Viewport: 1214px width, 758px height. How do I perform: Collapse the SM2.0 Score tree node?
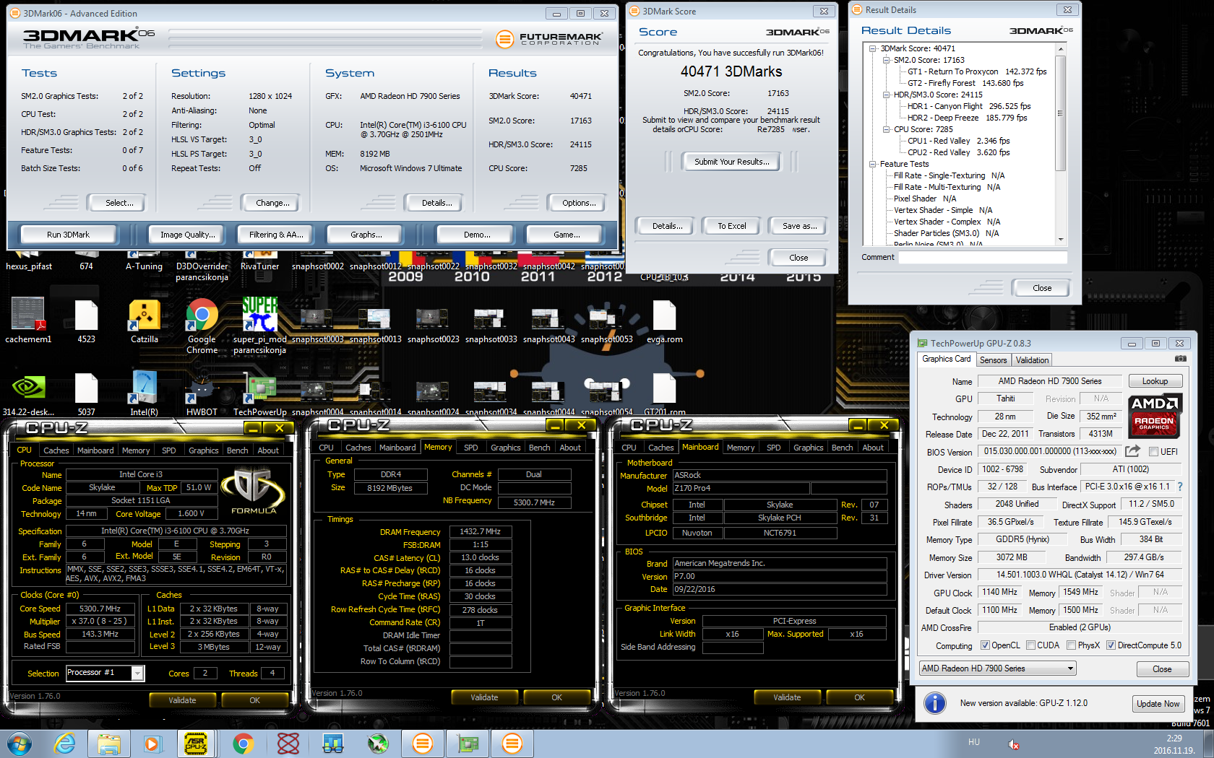(x=886, y=60)
